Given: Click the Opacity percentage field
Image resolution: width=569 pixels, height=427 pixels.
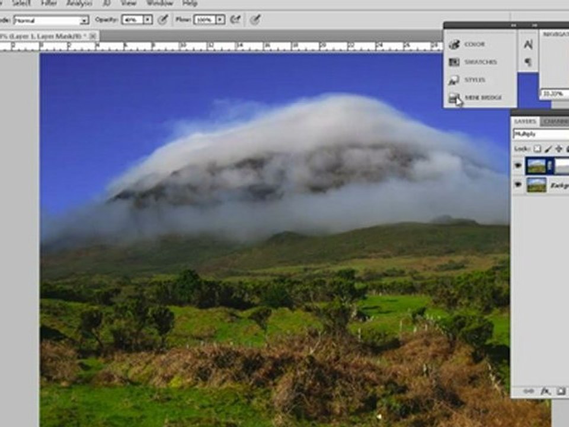Looking at the screenshot, I should [x=132, y=20].
